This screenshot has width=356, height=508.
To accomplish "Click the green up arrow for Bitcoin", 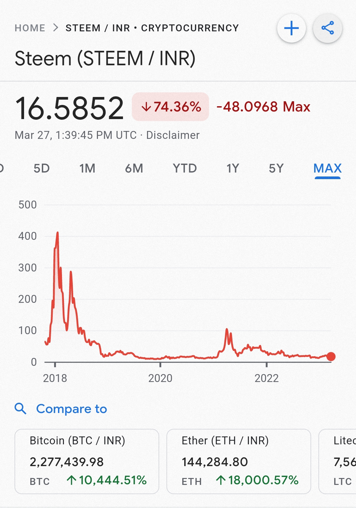I will [x=71, y=480].
